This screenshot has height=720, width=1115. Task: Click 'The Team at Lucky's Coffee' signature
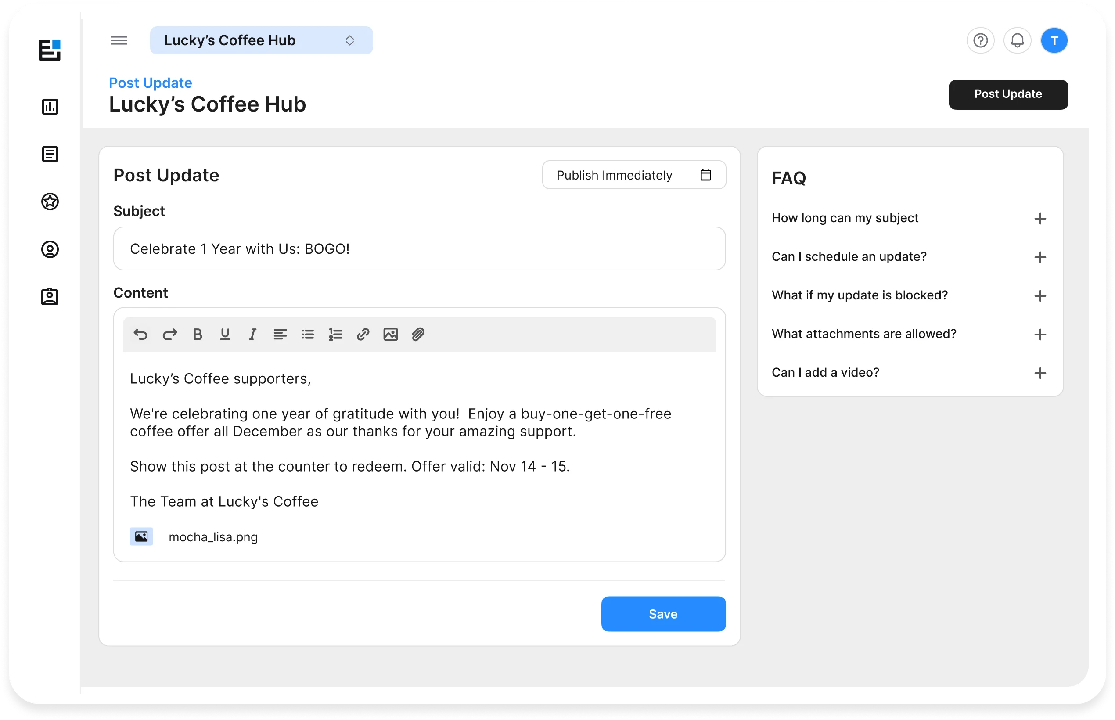pyautogui.click(x=224, y=501)
